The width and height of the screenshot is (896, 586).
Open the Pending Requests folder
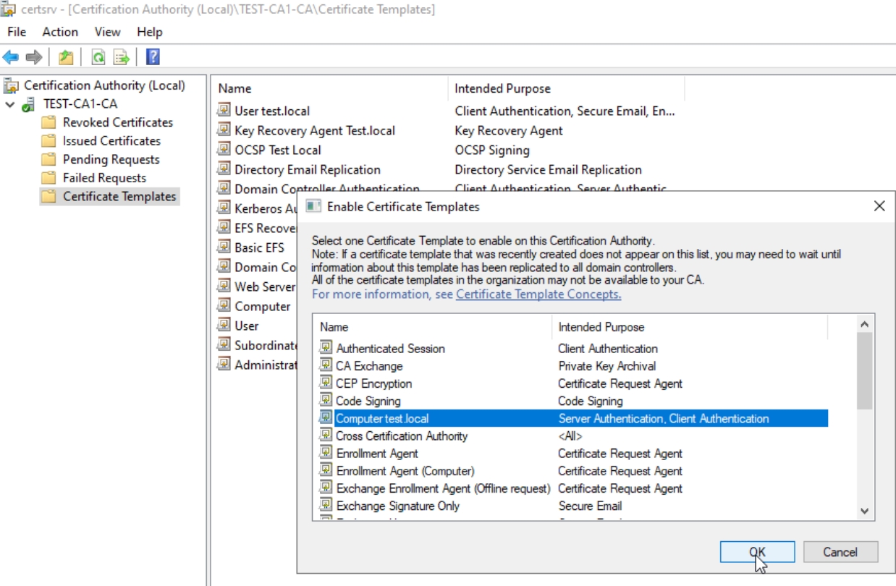[111, 159]
